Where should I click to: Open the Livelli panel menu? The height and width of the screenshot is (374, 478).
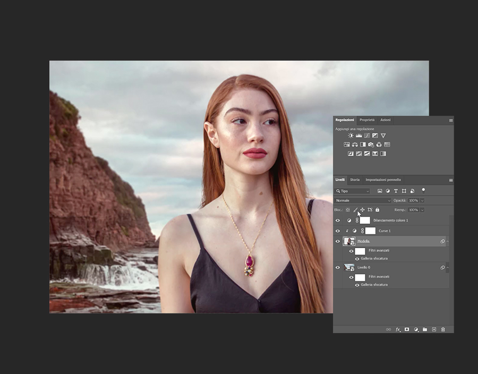tap(451, 180)
